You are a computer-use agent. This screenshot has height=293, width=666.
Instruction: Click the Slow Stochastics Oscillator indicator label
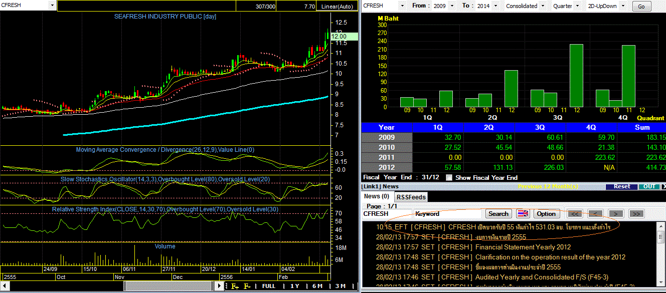pos(165,179)
